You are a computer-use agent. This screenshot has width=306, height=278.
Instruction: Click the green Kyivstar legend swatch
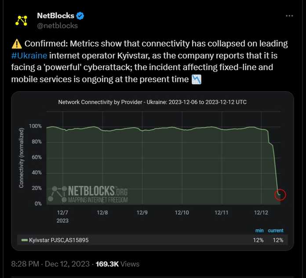24,240
